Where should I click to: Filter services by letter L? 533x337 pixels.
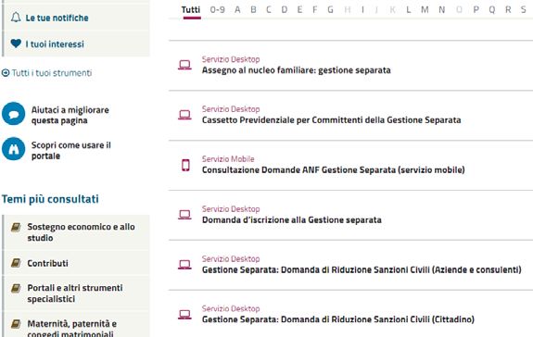(408, 9)
